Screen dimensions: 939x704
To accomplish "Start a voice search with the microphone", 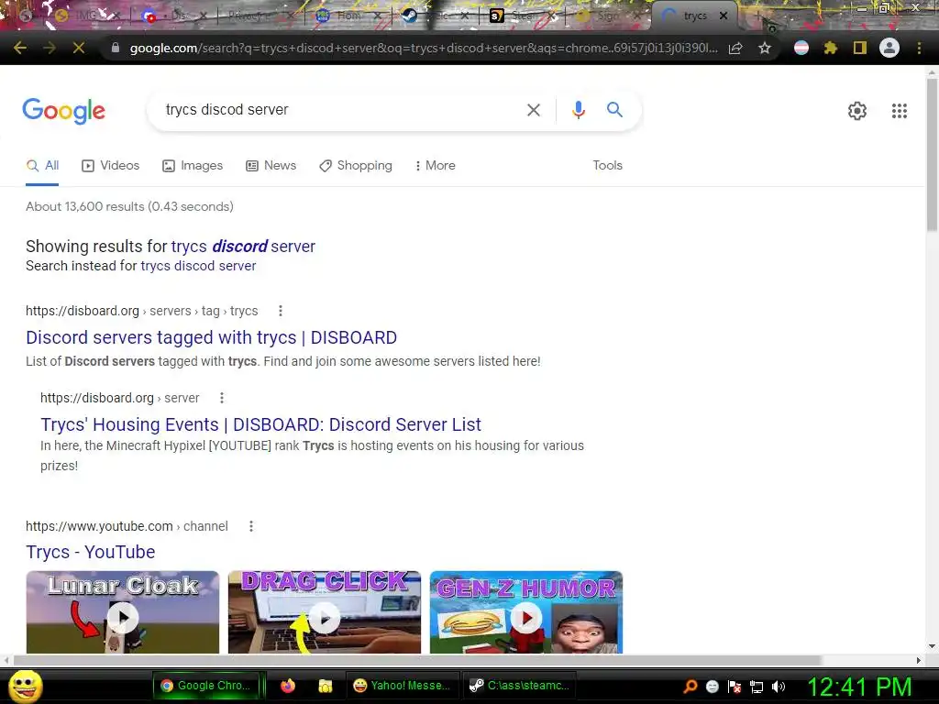I will tap(578, 110).
